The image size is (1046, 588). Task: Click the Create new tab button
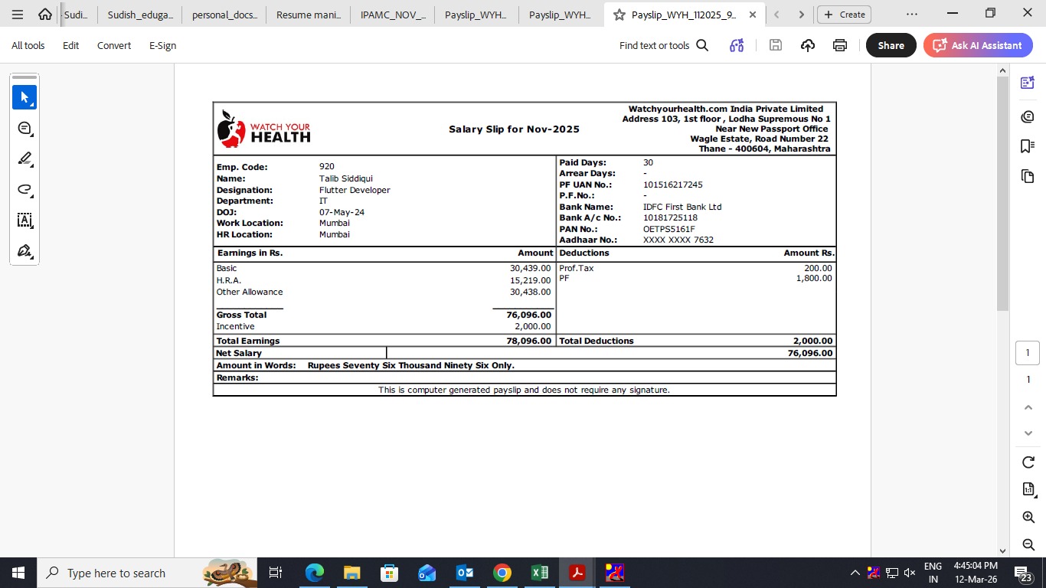click(x=845, y=15)
